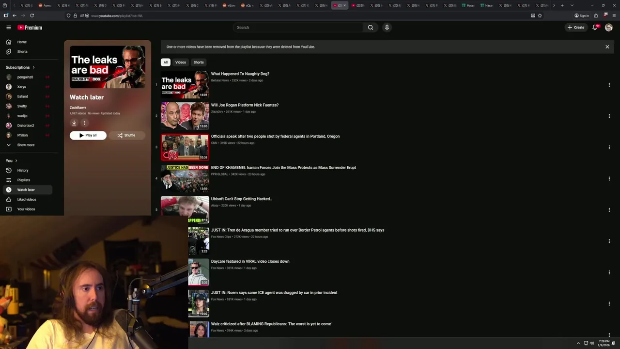Expand the You section chevron
Screen dimensions: 620x349
[x=16, y=161]
